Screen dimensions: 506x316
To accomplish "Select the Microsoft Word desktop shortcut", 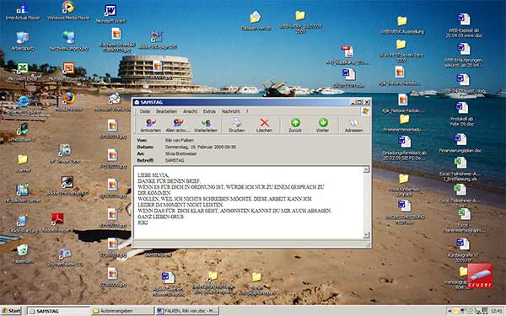I will pyautogui.click(x=110, y=13).
